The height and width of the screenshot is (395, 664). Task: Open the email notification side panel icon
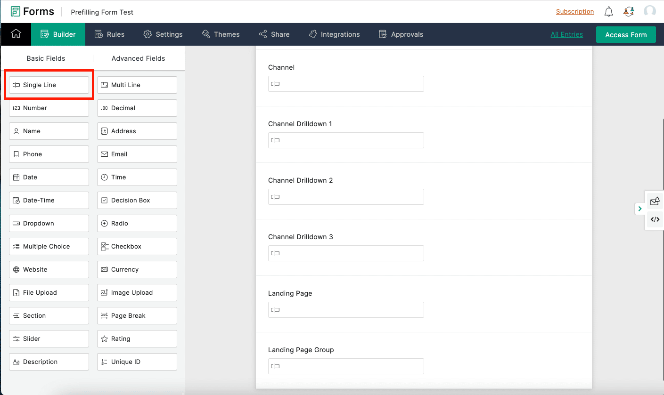click(655, 201)
